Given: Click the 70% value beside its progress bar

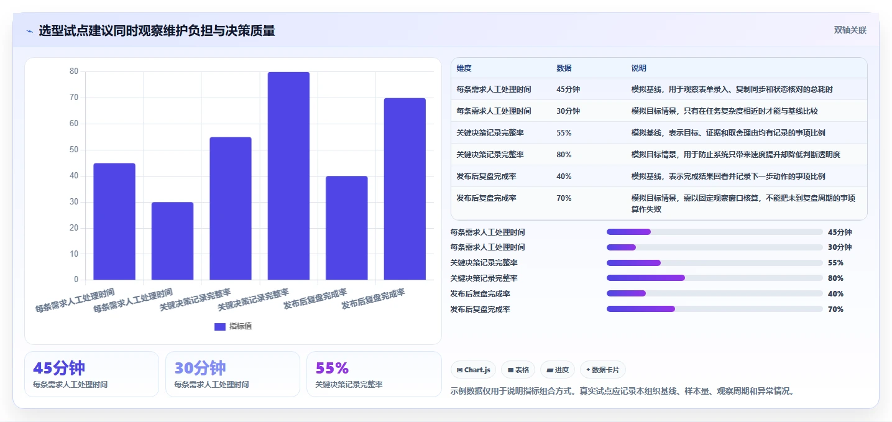Looking at the screenshot, I should pyautogui.click(x=835, y=309).
